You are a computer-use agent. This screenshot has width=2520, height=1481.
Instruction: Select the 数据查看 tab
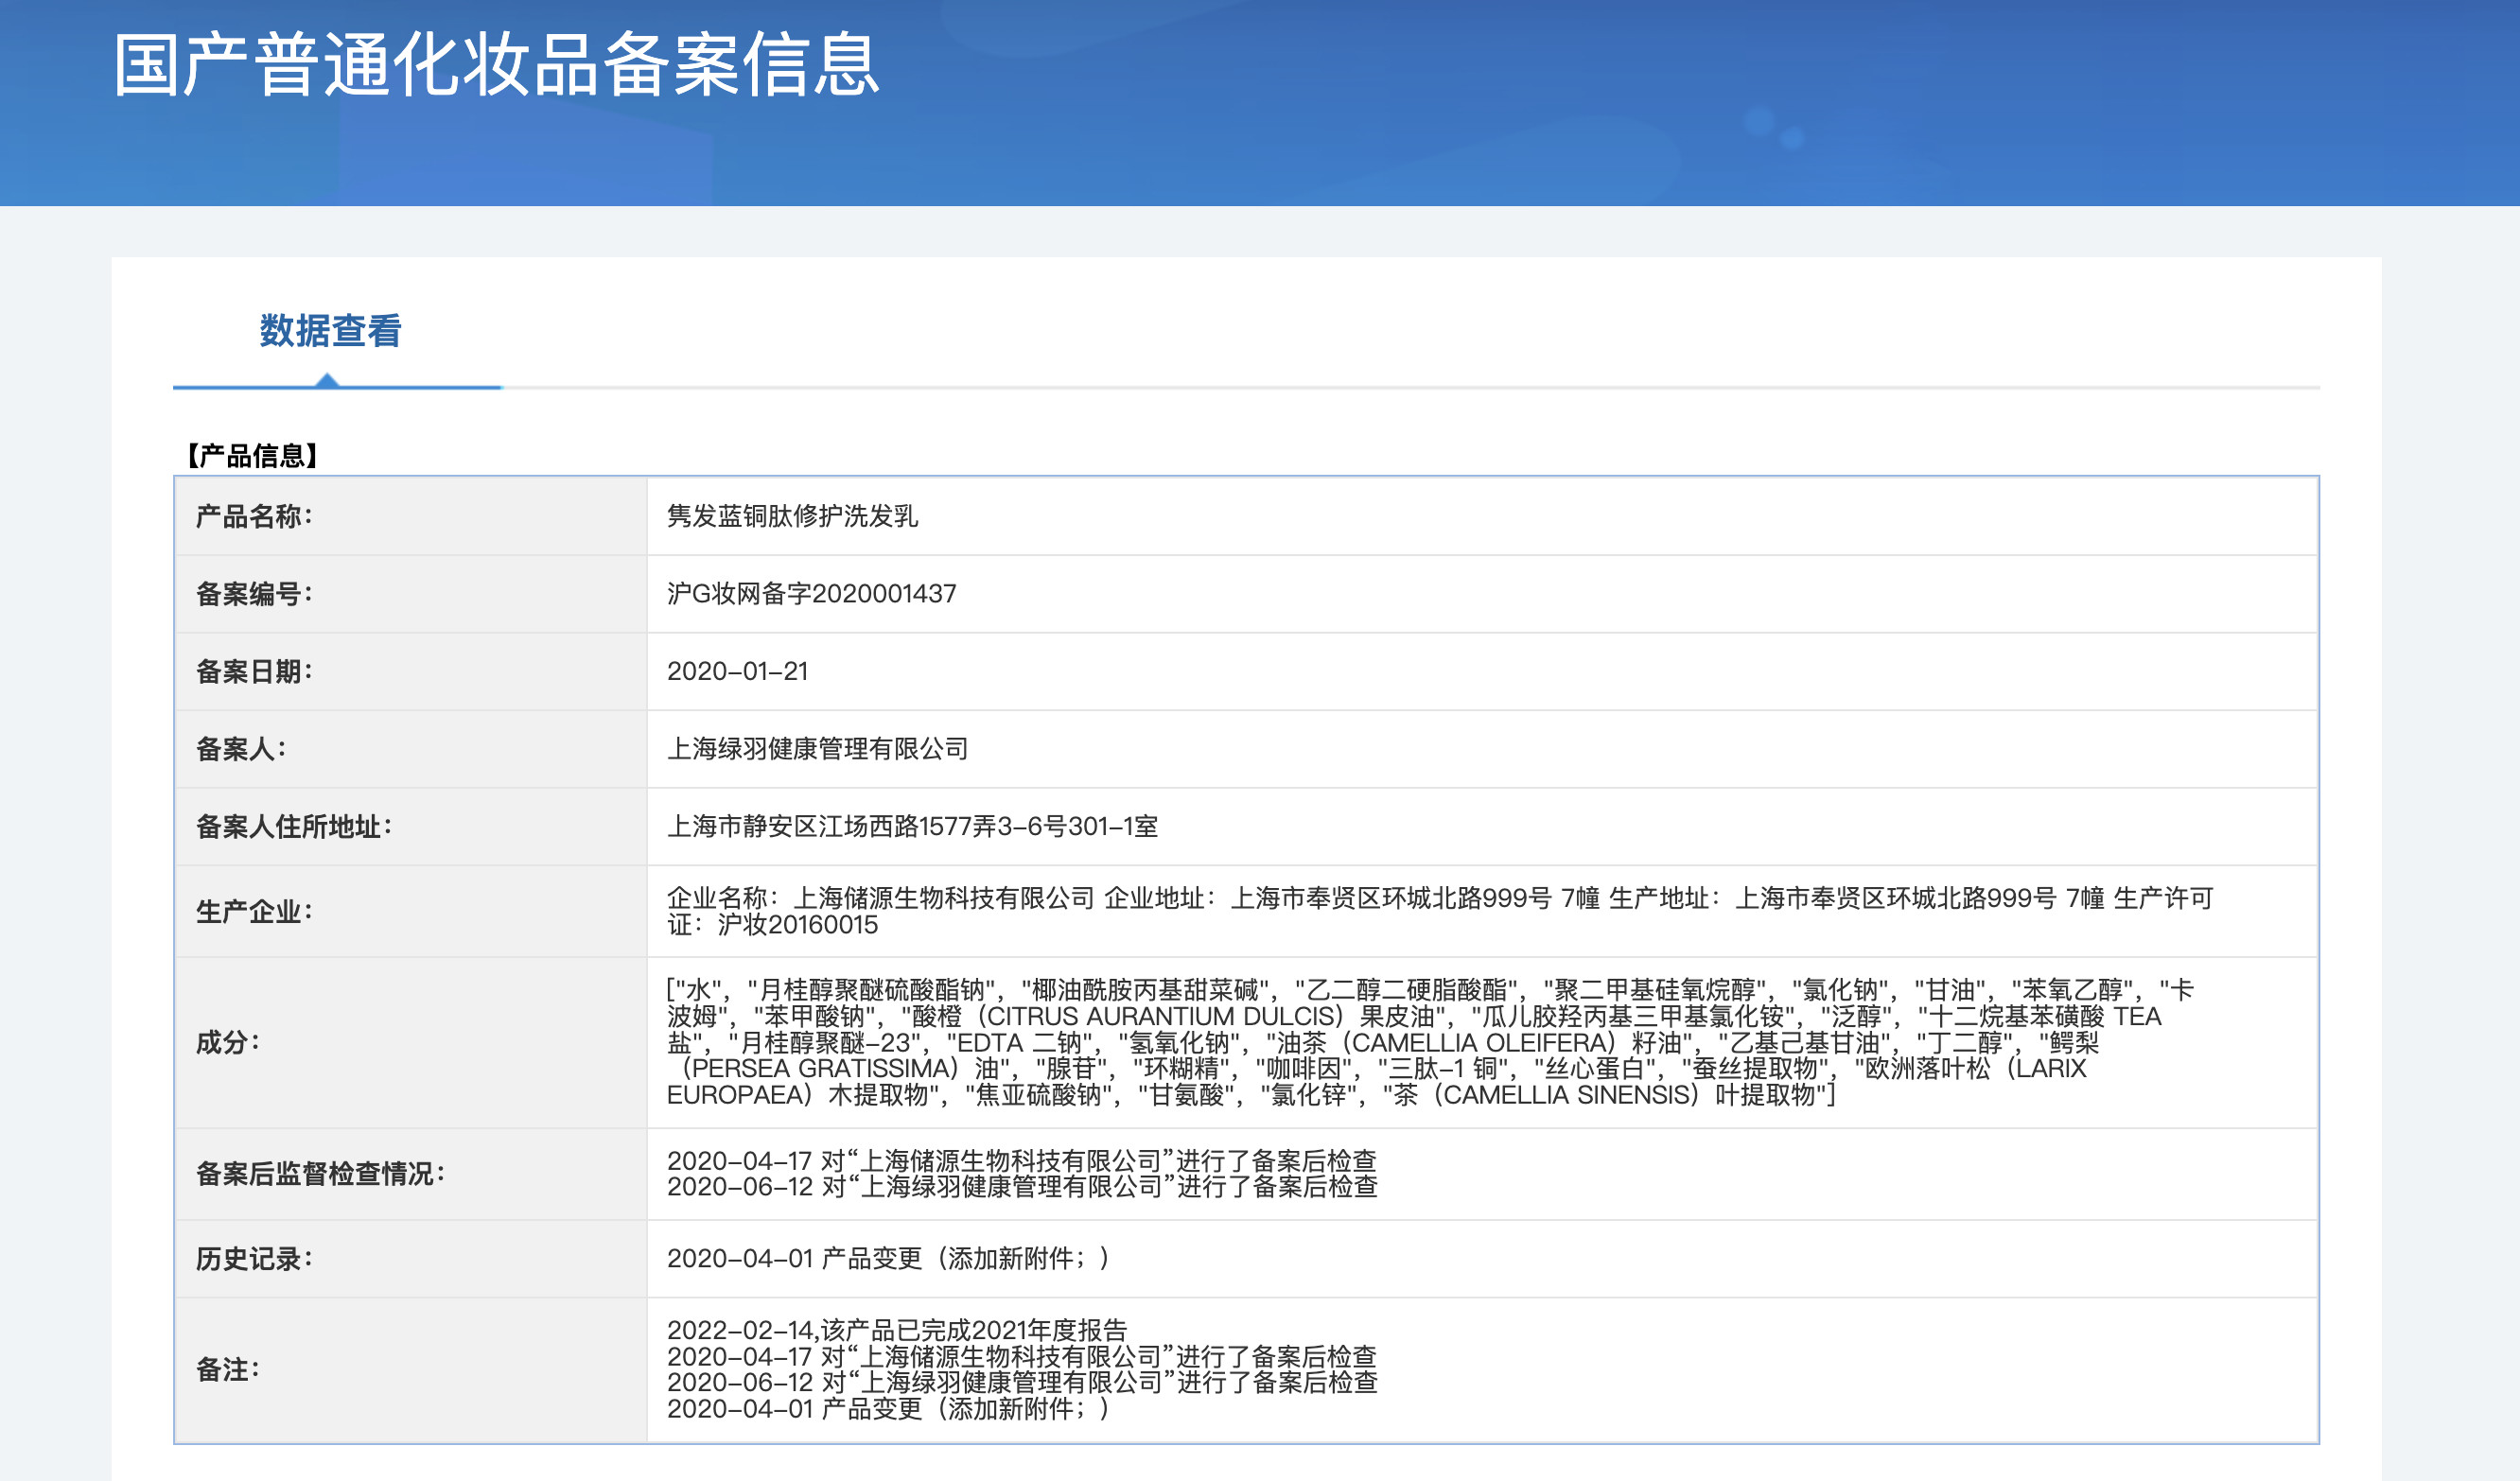(330, 331)
